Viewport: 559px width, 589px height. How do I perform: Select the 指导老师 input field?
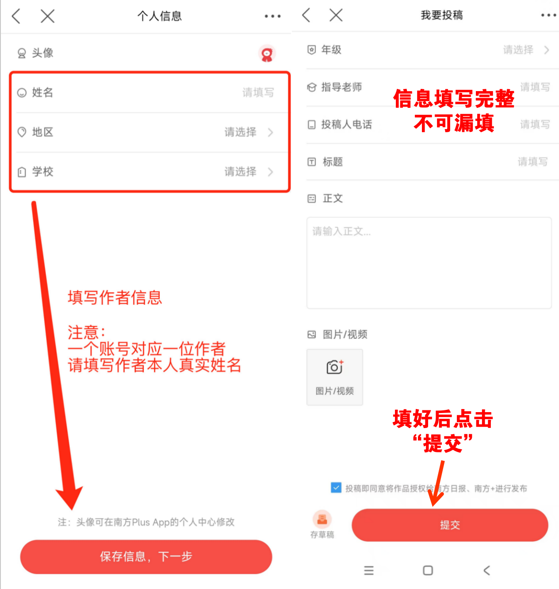click(433, 87)
